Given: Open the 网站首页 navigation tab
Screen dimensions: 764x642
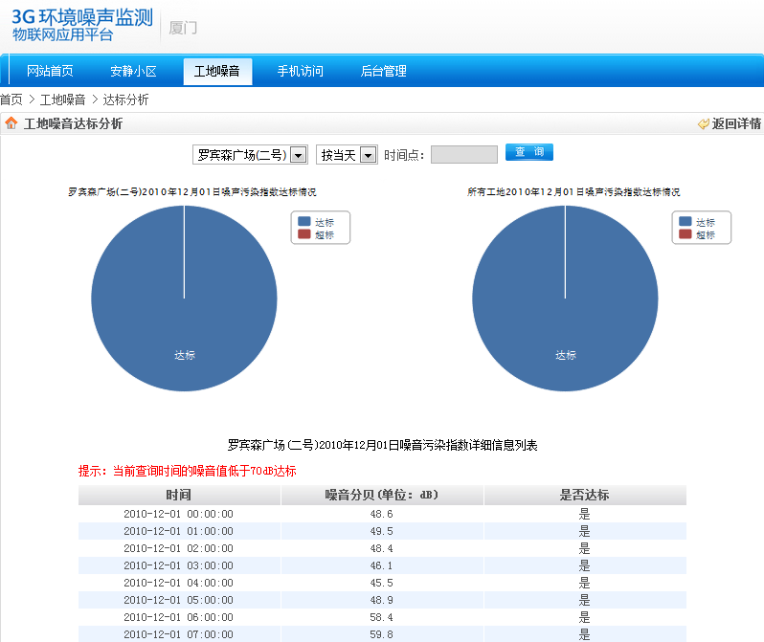Looking at the screenshot, I should tap(50, 71).
